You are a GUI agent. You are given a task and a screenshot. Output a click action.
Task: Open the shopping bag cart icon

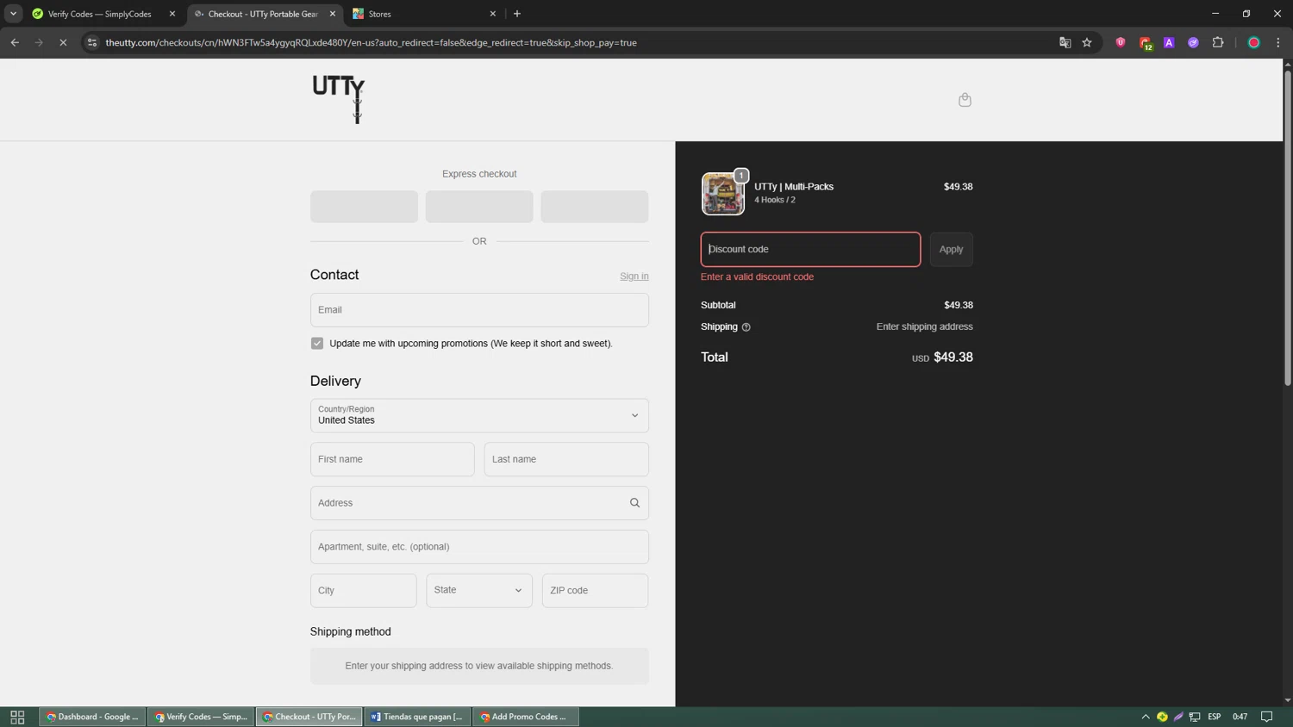(x=965, y=100)
